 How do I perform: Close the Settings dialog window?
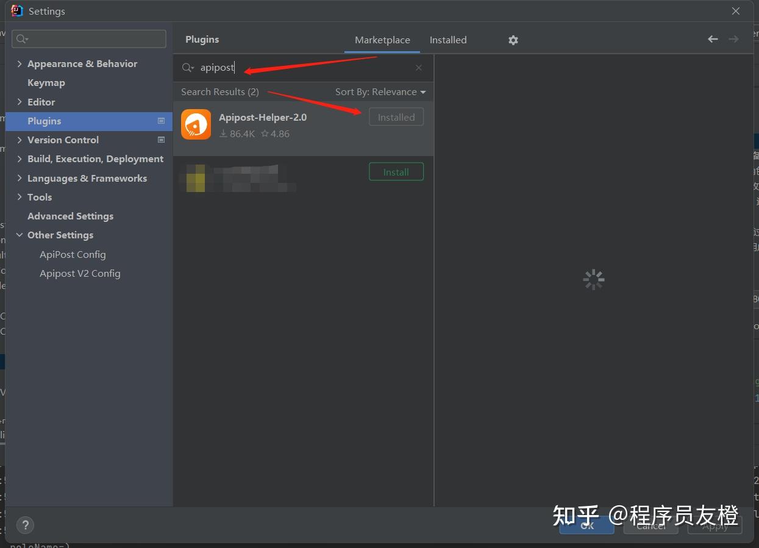tap(736, 11)
